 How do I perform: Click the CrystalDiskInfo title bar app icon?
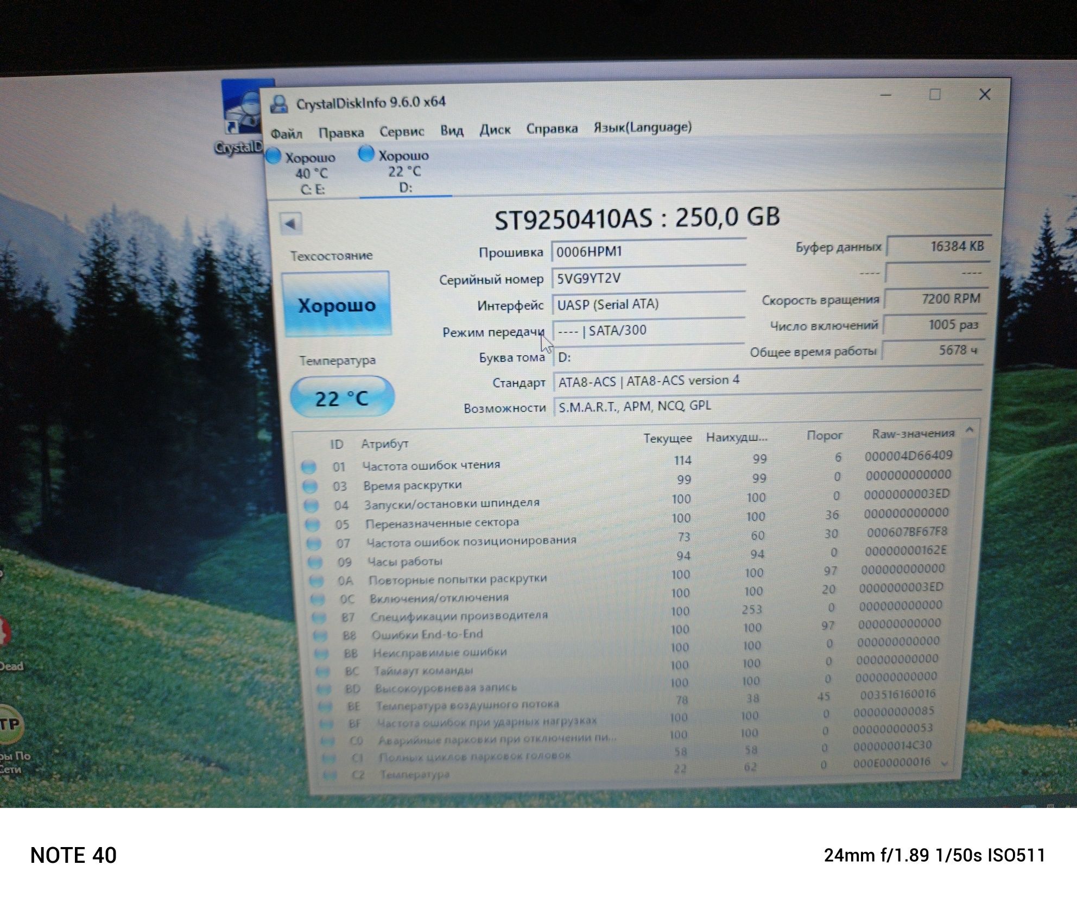pos(280,104)
